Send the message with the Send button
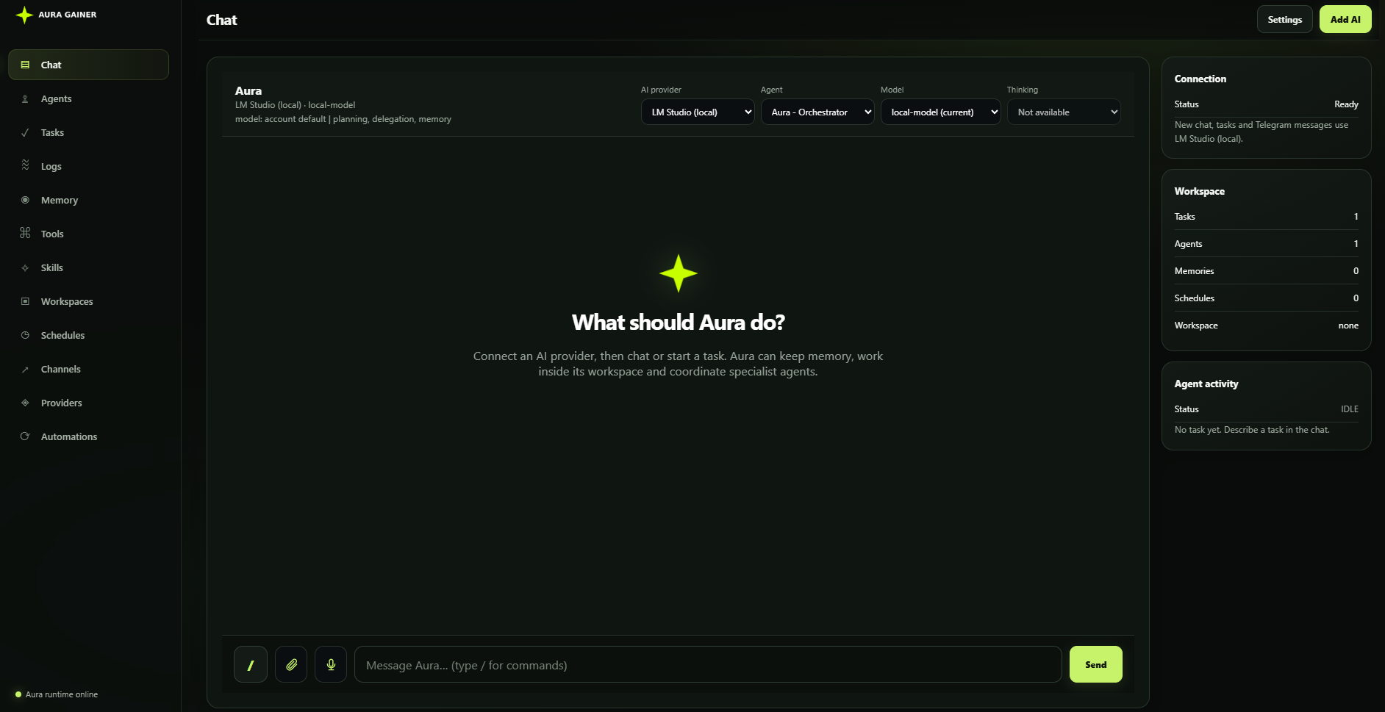 [1095, 664]
